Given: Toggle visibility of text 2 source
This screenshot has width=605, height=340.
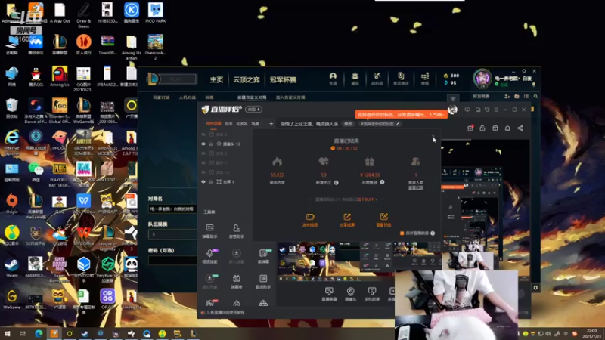Looking at the screenshot, I should 203,153.
